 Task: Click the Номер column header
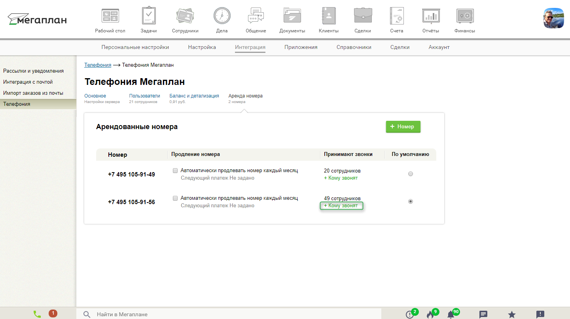(x=117, y=155)
